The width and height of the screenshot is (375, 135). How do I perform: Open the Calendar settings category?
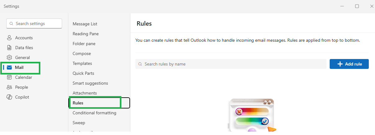coord(24,77)
